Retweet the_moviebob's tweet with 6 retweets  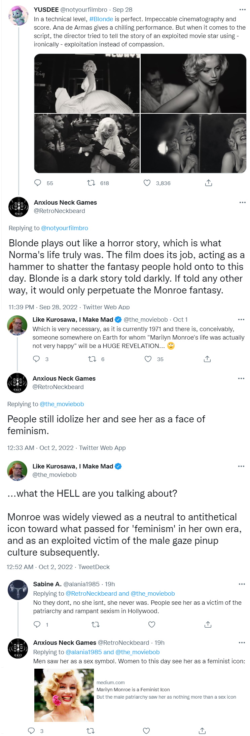pyautogui.click(x=92, y=359)
